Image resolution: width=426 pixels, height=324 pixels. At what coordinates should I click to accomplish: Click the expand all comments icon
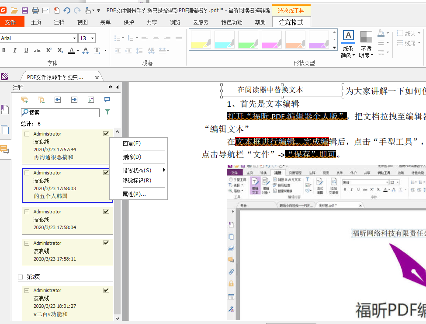click(24, 100)
